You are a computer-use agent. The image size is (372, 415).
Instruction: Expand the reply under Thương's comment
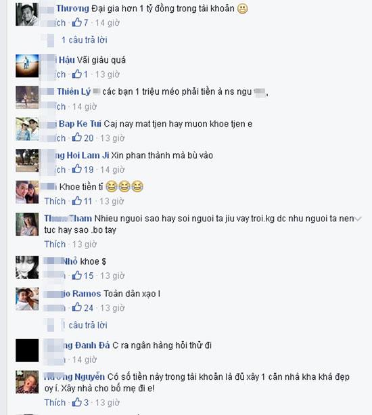point(85,40)
